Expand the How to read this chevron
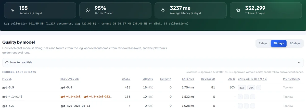Image resolution: width=306 pixels, height=109 pixels. 299,63
